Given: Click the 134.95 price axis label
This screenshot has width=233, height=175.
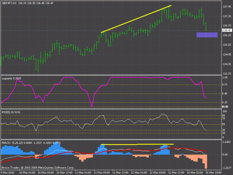Looking at the screenshot, I should coord(227,54).
